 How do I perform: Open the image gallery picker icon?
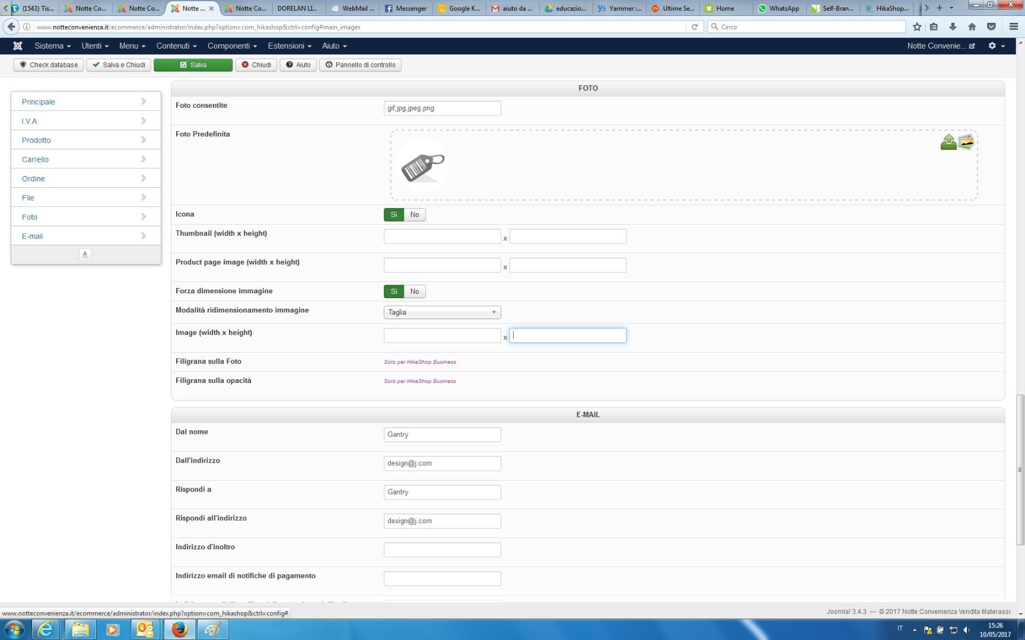(966, 142)
